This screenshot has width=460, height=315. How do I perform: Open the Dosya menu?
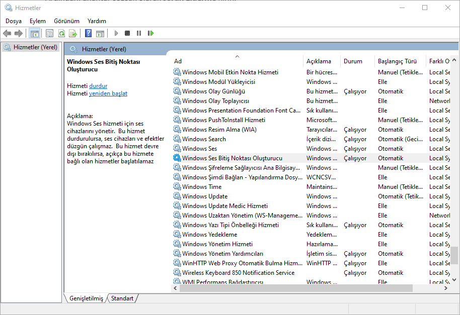(14, 21)
